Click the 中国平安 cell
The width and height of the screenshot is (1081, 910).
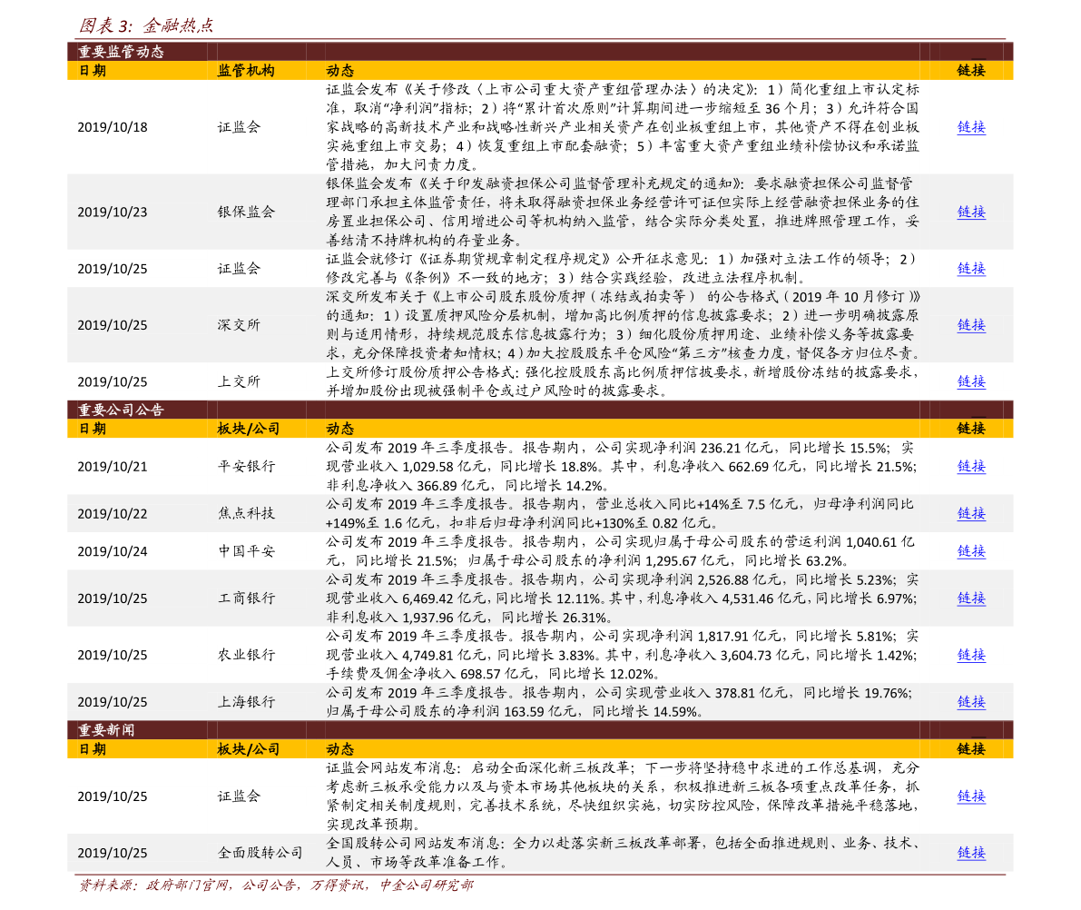click(x=246, y=551)
